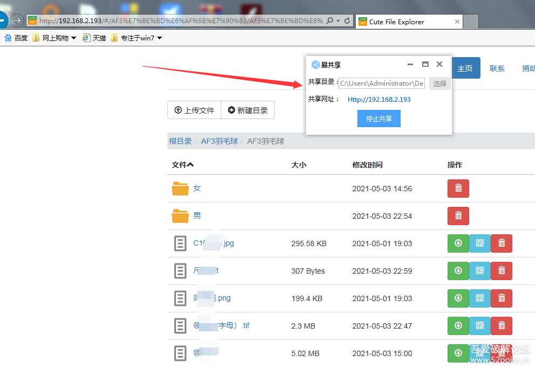Image resolution: width=535 pixels, height=369 pixels.
Task: Delete the 女 folder with trash icon
Action: [x=458, y=189]
